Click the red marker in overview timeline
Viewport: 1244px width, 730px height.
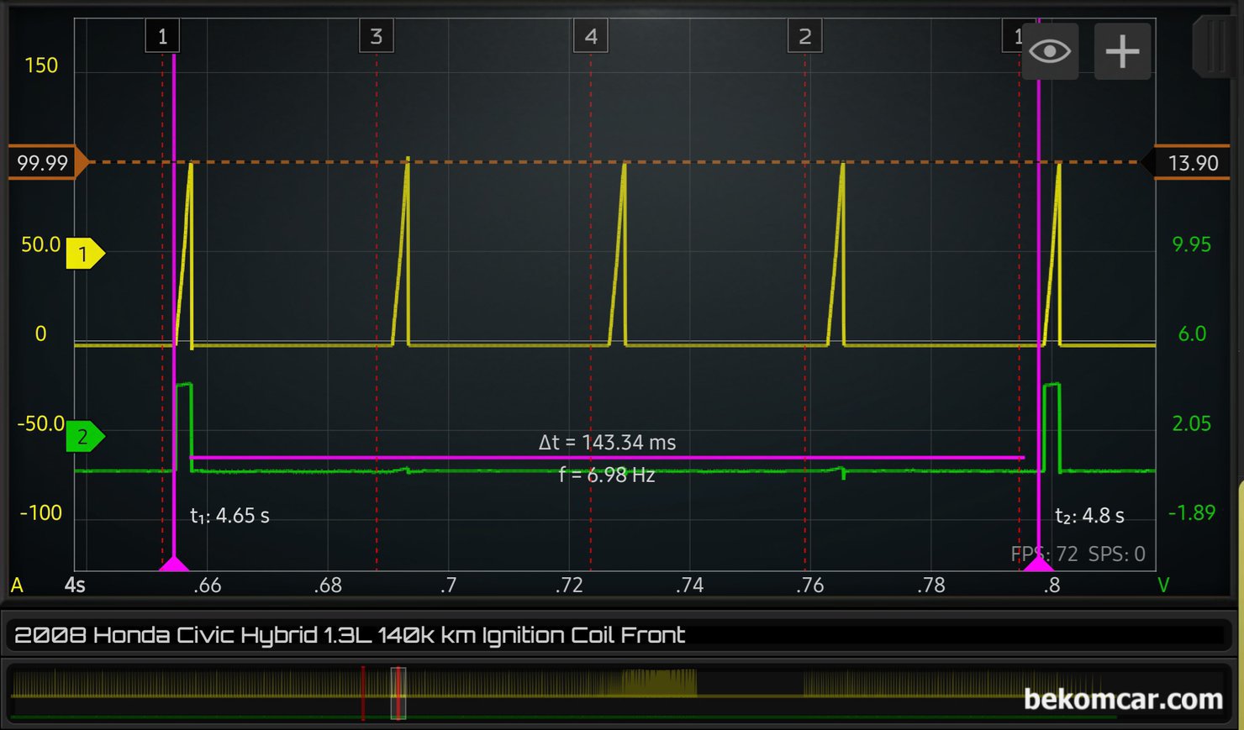[x=363, y=694]
